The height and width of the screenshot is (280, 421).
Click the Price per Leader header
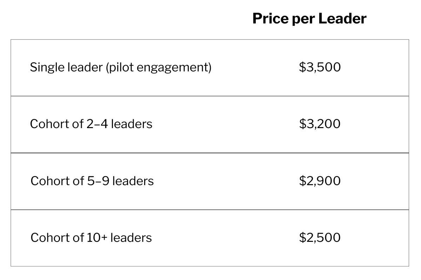pyautogui.click(x=309, y=19)
